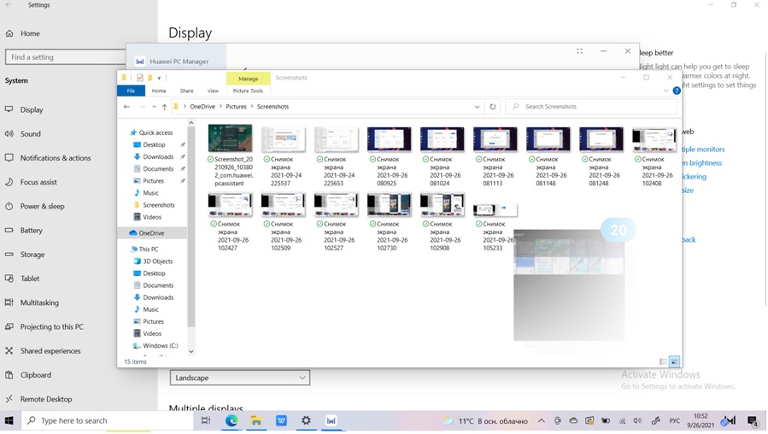768x434 pixels.
Task: Go back with Explorer back arrow
Action: tap(126, 107)
